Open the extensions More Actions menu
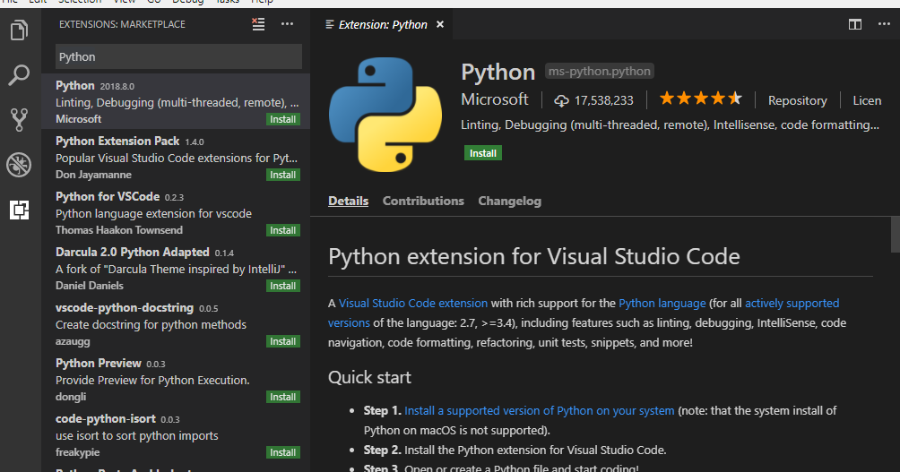 tap(287, 25)
